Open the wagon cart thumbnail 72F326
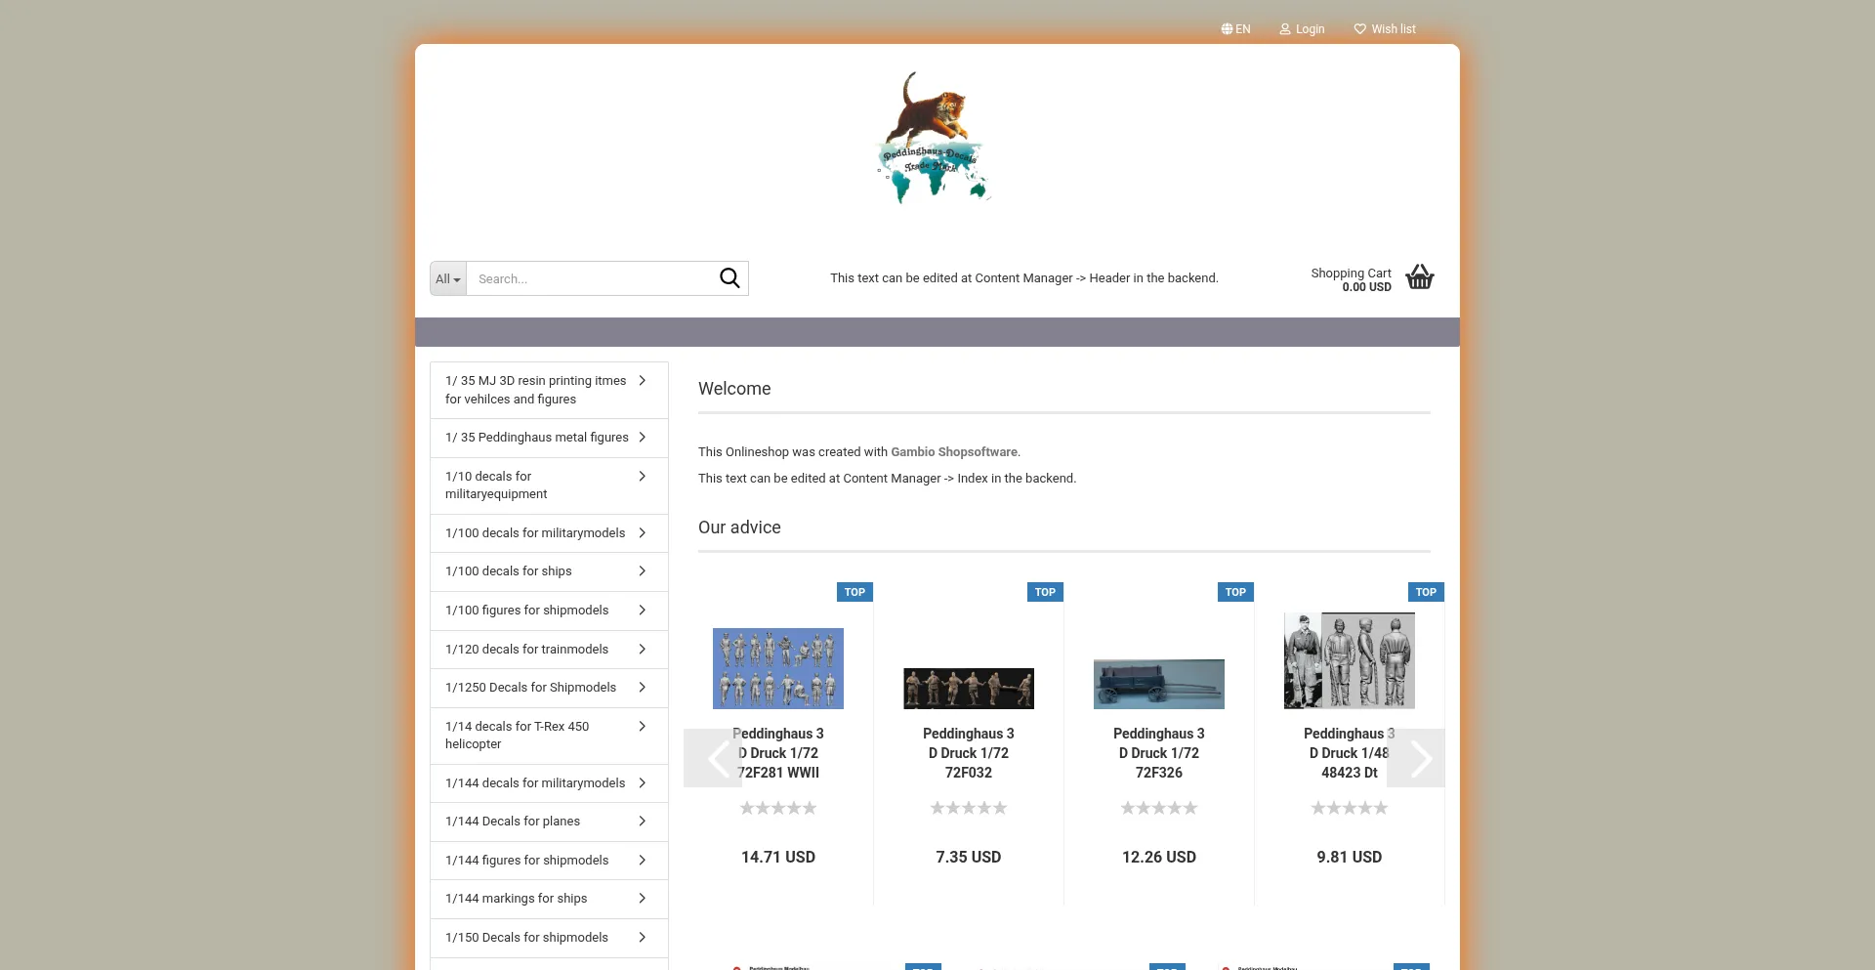1875x970 pixels. pos(1159,684)
